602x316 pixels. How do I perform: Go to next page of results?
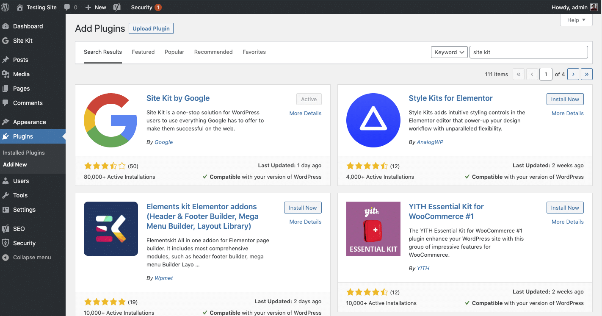click(573, 74)
